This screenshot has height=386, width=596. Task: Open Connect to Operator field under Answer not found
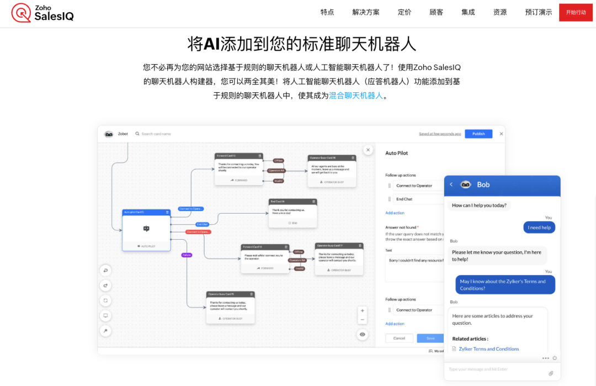pos(418,310)
